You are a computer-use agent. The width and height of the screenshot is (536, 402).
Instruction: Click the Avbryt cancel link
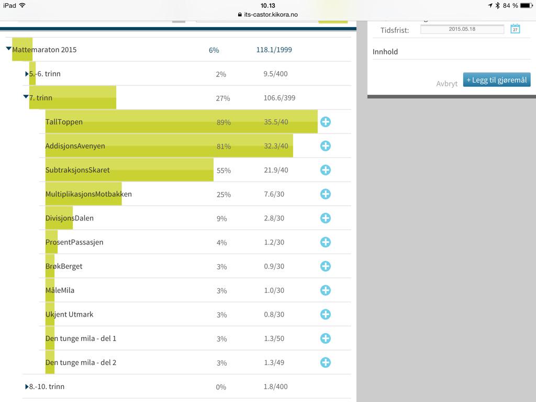click(x=446, y=84)
